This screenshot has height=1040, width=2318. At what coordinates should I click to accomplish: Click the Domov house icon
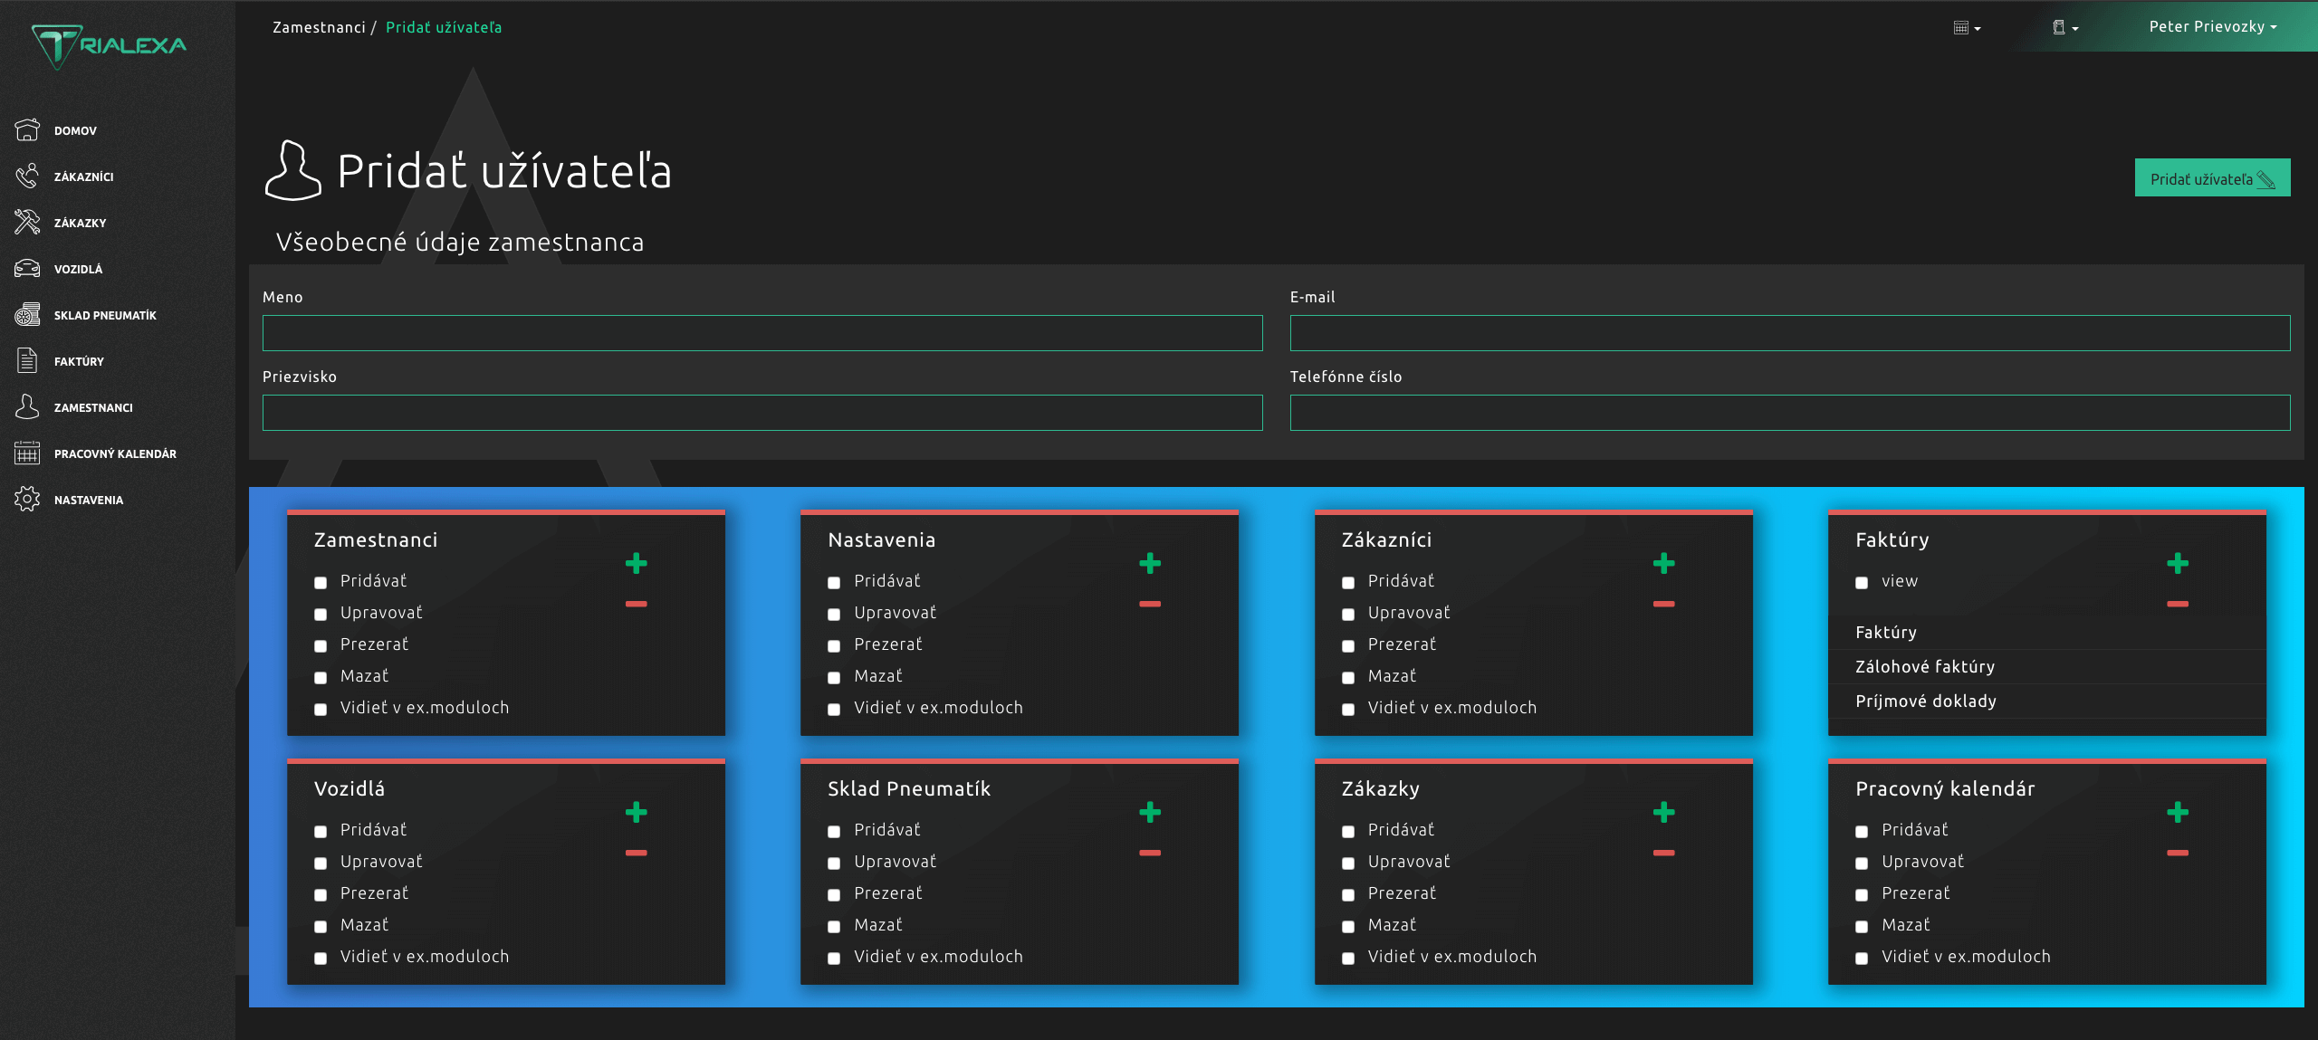[x=27, y=130]
